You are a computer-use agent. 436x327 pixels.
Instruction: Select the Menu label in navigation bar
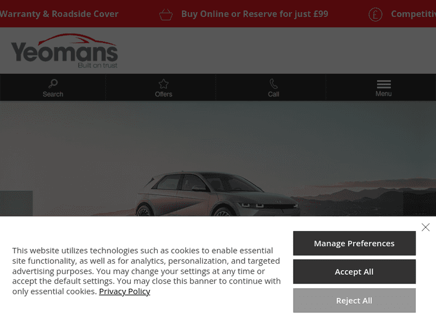tap(384, 94)
